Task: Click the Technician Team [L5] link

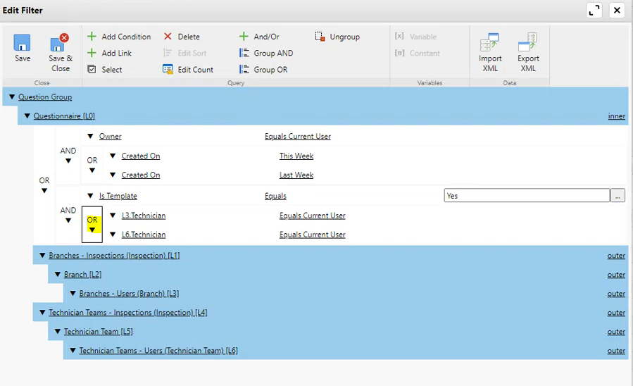Action: (x=98, y=332)
